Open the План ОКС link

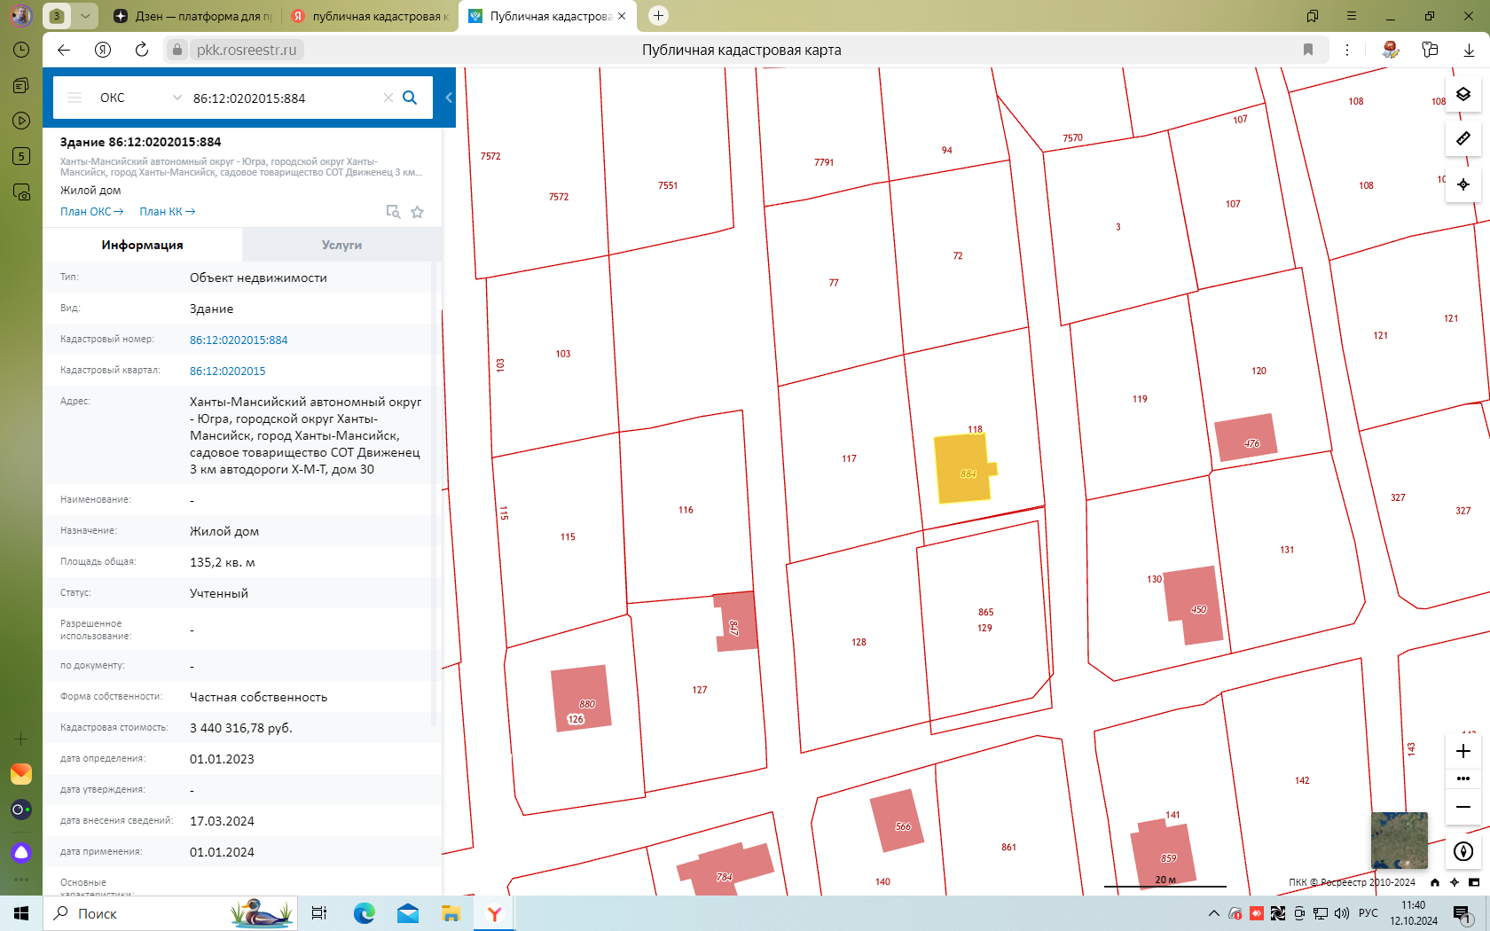tap(91, 212)
